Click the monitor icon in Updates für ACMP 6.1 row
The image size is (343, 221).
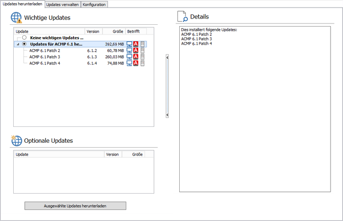[x=129, y=44]
